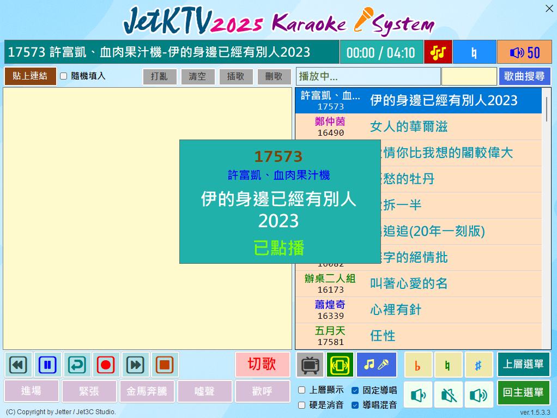Viewport: 557px width, 418px height.
Task: Select the song 心裡有針
Action: coord(419,310)
